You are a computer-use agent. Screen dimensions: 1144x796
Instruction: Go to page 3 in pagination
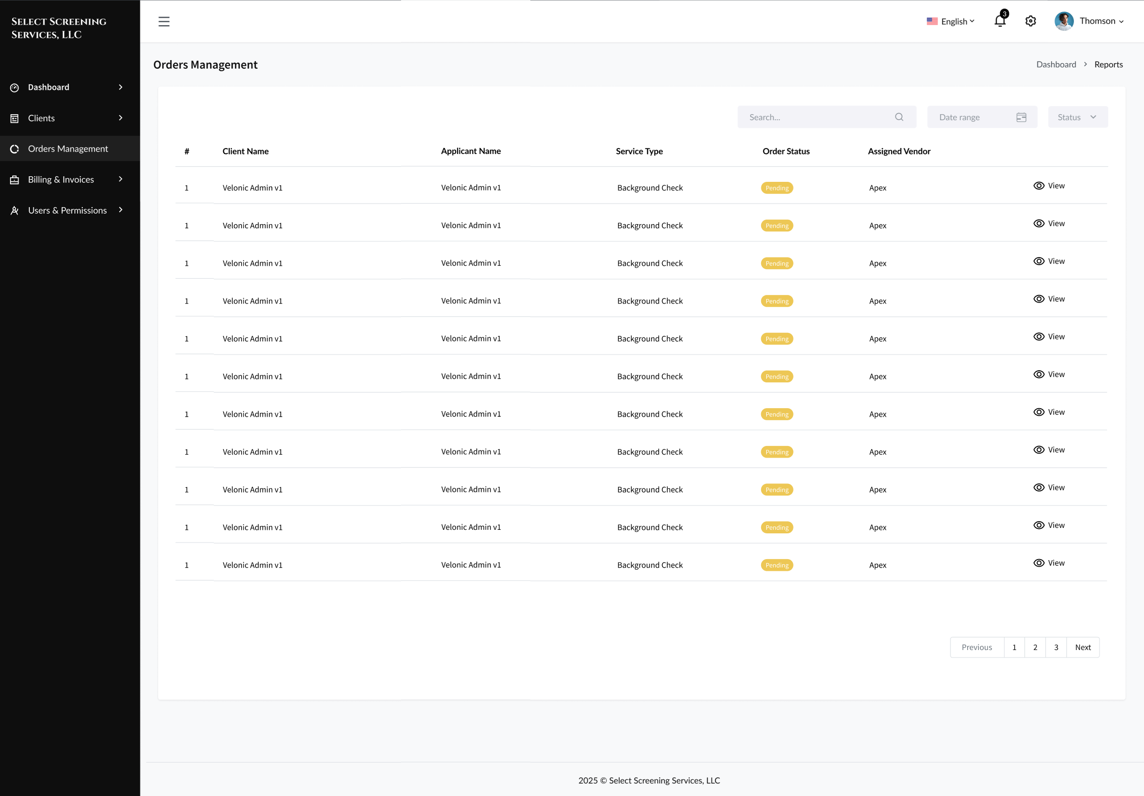coord(1056,647)
